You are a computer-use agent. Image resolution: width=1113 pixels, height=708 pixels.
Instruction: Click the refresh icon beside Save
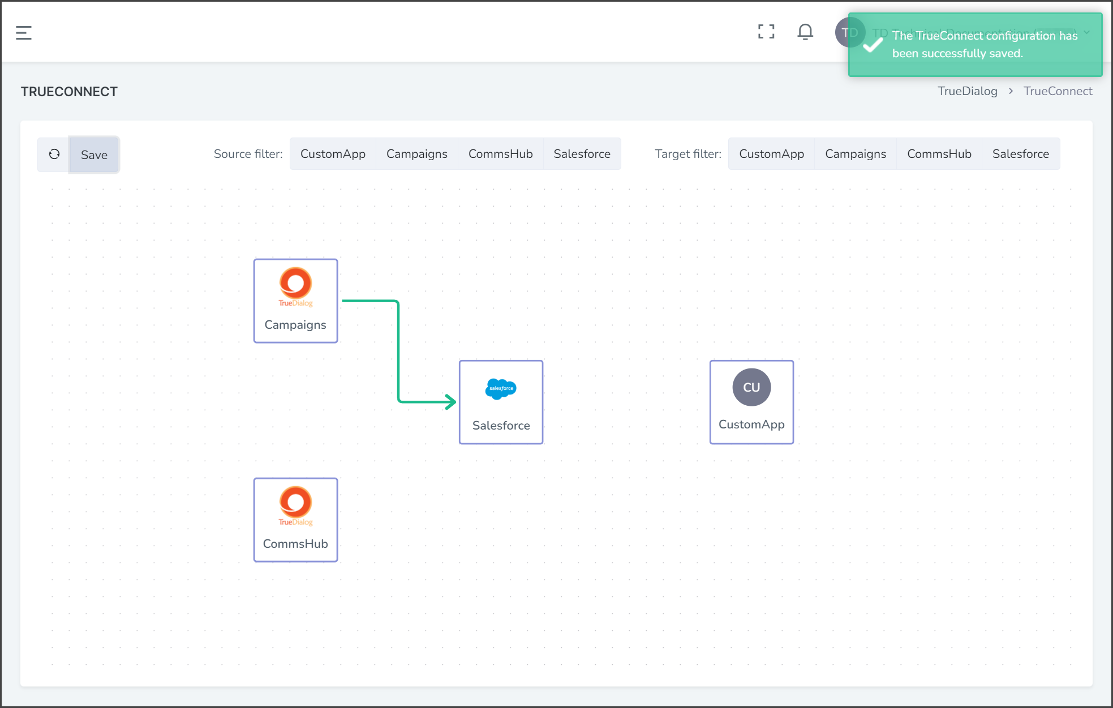click(x=54, y=154)
